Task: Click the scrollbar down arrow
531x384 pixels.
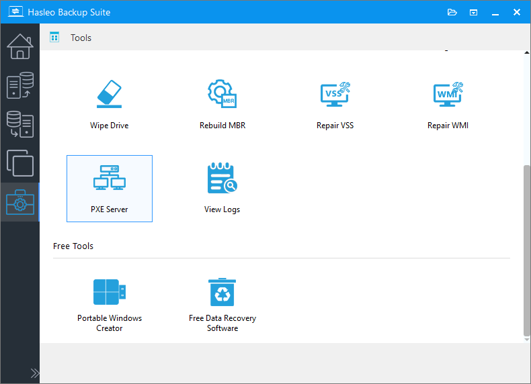Action: coord(526,340)
